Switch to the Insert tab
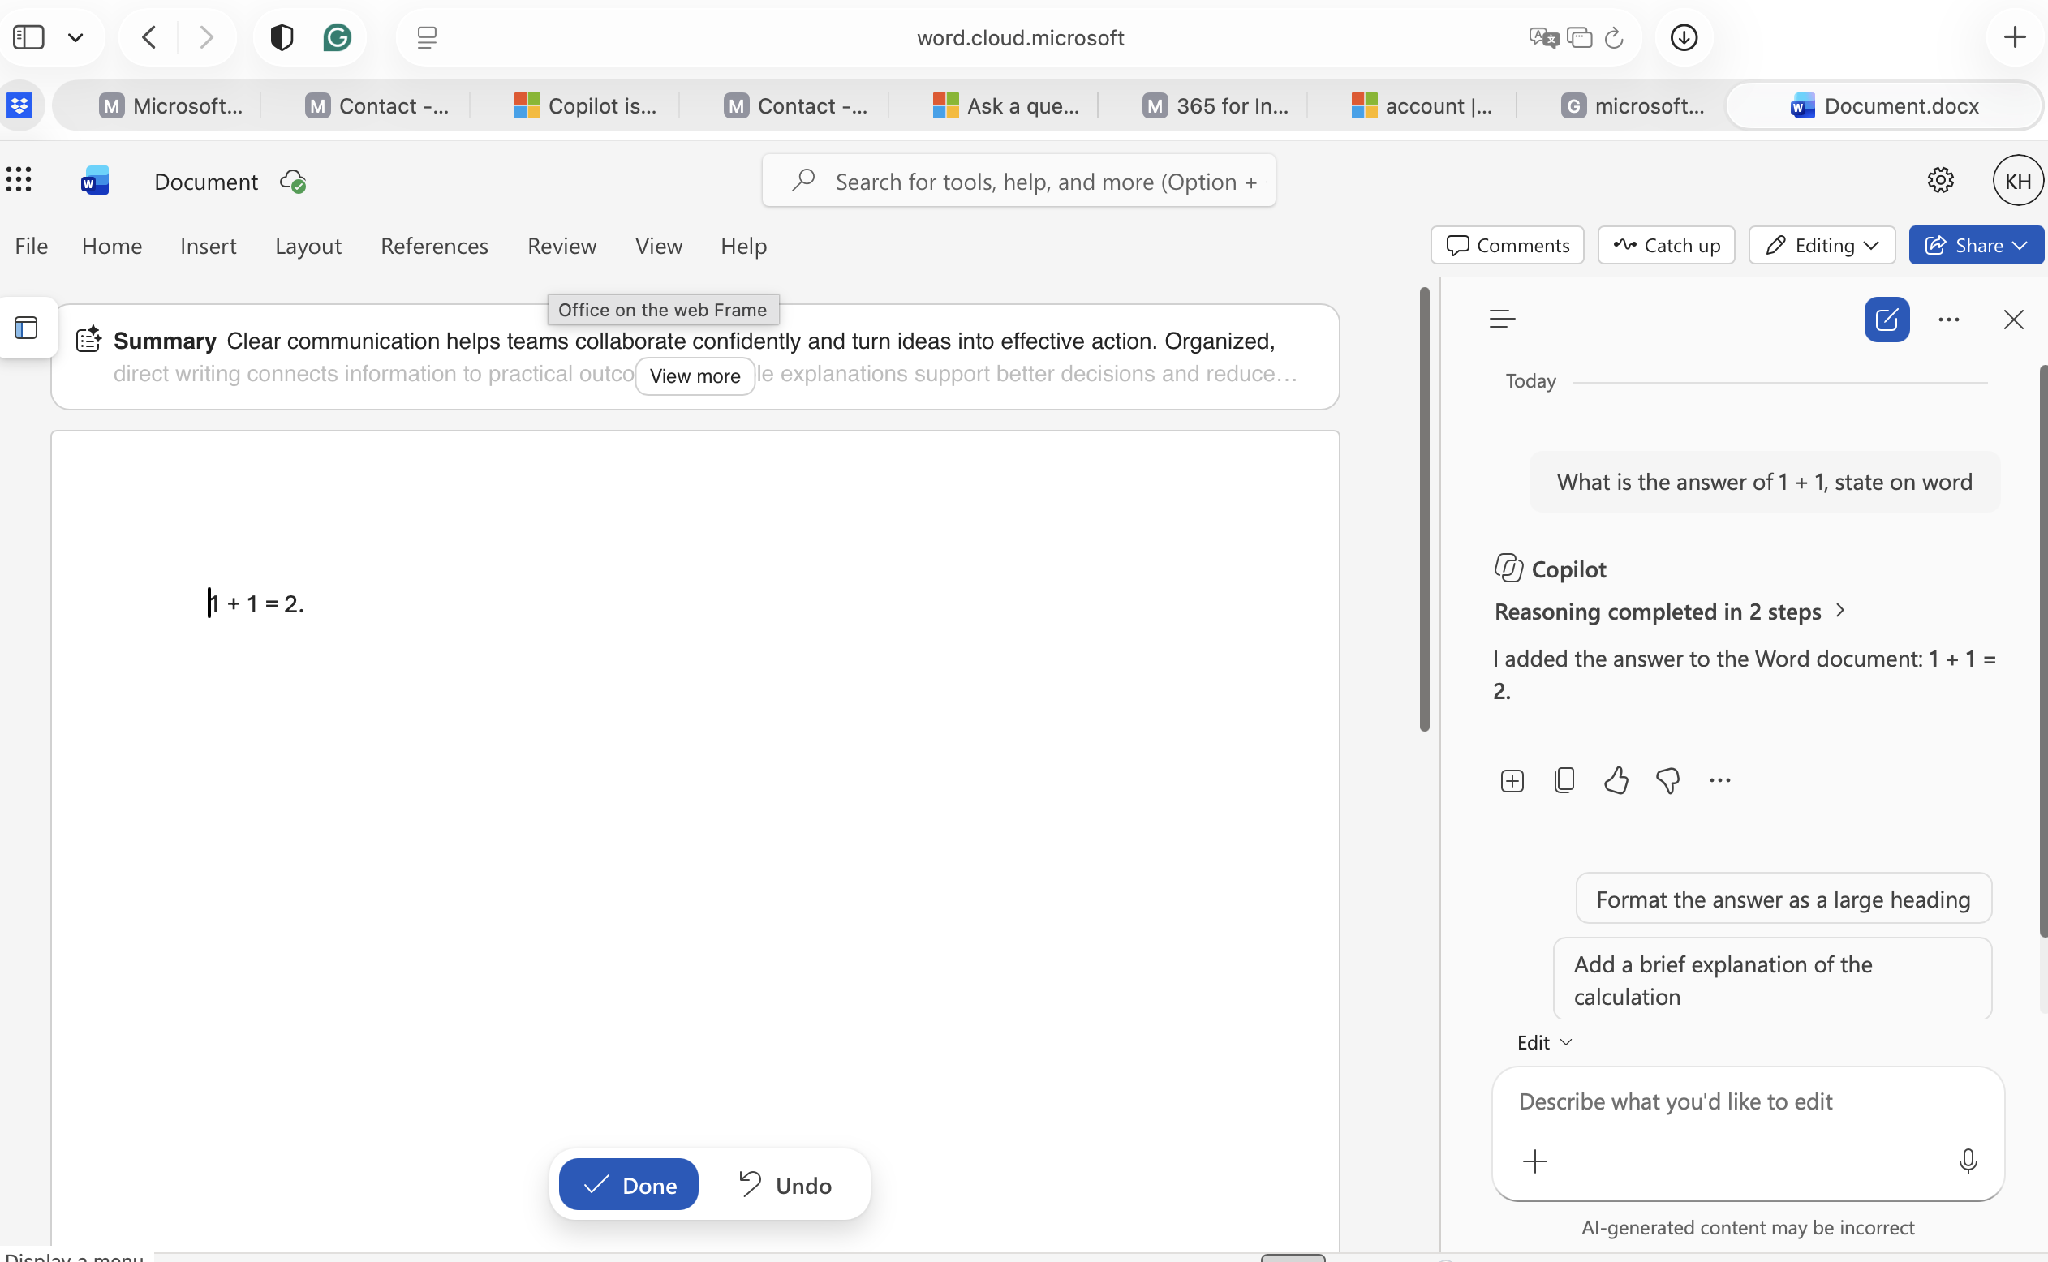Screen dimensions: 2048x1262 (x=208, y=246)
